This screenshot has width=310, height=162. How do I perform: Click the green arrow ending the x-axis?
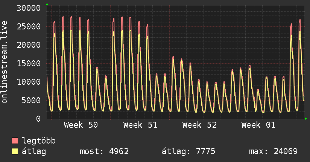(307, 119)
